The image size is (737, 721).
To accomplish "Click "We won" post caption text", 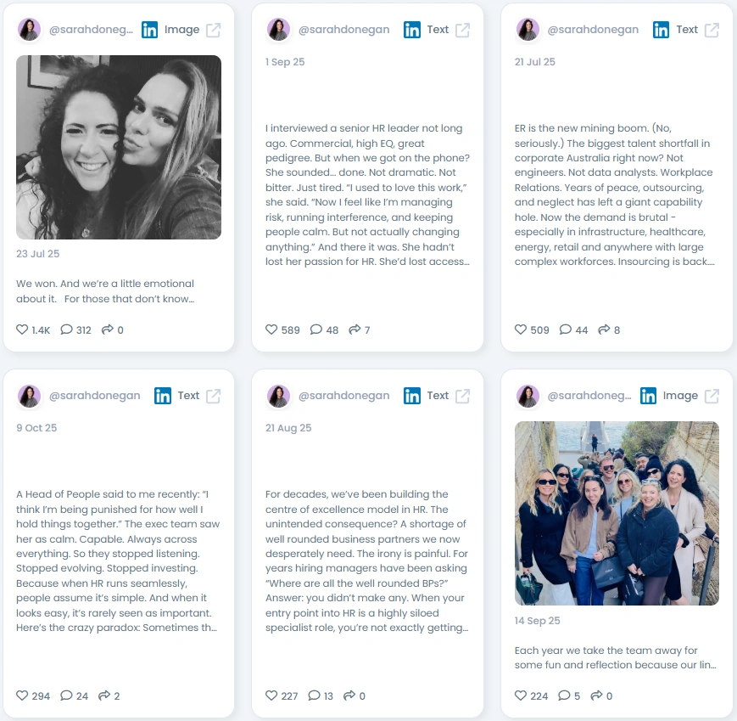I will point(105,291).
